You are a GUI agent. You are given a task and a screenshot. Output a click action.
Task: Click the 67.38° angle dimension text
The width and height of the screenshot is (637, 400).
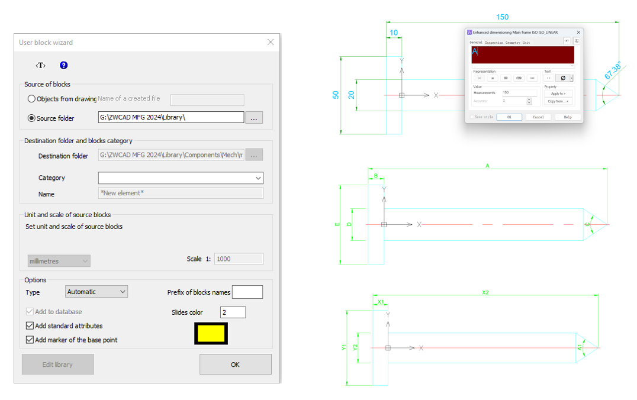[613, 70]
